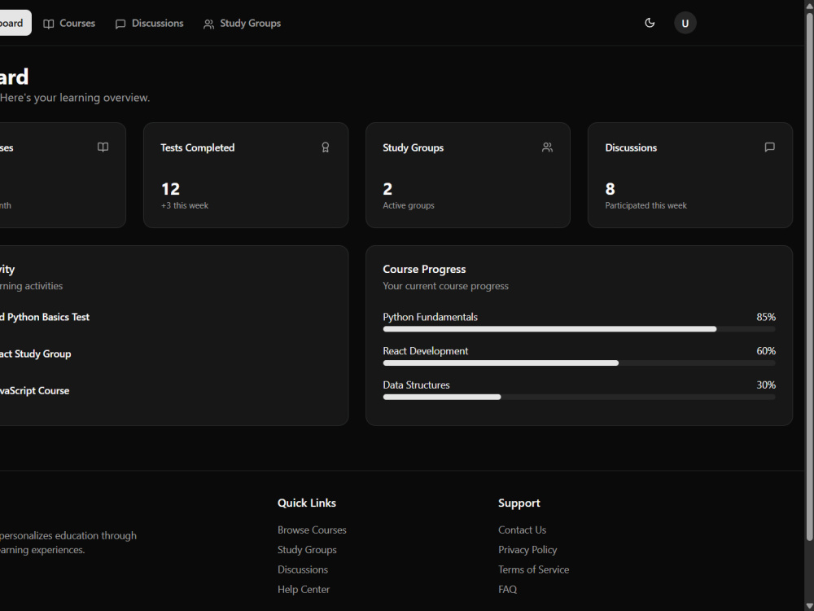Follow the Discussions footer link
This screenshot has height=611, width=814.
click(303, 569)
